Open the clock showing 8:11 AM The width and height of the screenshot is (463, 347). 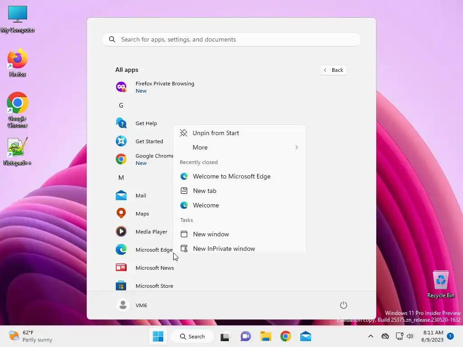coord(433,336)
